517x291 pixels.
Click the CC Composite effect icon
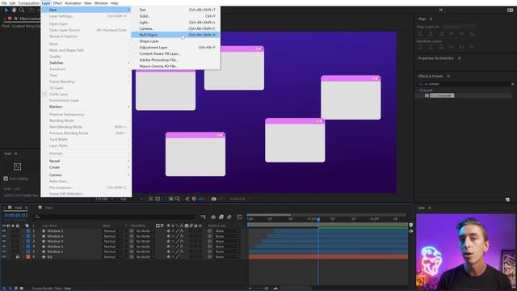coord(427,95)
